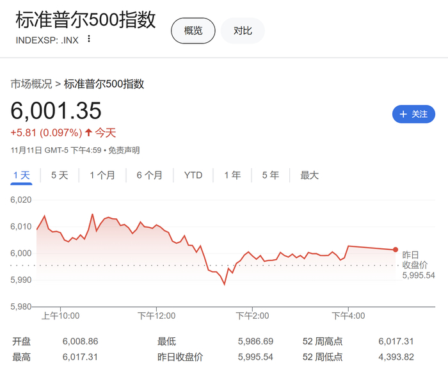The width and height of the screenshot is (448, 366).
Task: Switch to the 对比 tab
Action: tap(243, 31)
